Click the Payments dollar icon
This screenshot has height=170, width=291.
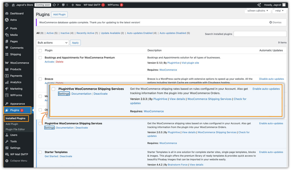7,76
